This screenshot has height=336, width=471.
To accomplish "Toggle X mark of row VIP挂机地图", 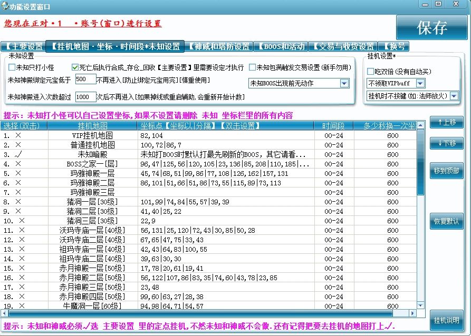I will [18, 135].
